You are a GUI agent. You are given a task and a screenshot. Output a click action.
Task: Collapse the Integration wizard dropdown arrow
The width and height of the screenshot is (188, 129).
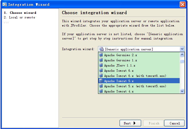tap(182, 49)
